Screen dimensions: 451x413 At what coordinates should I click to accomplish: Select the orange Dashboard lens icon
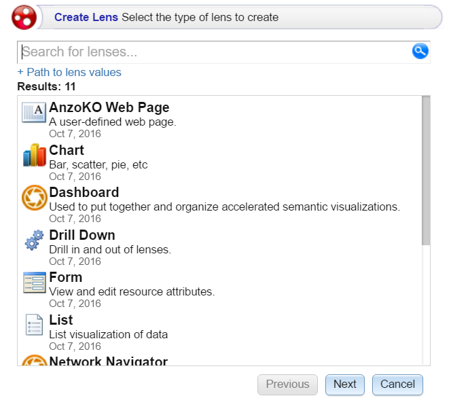click(34, 198)
